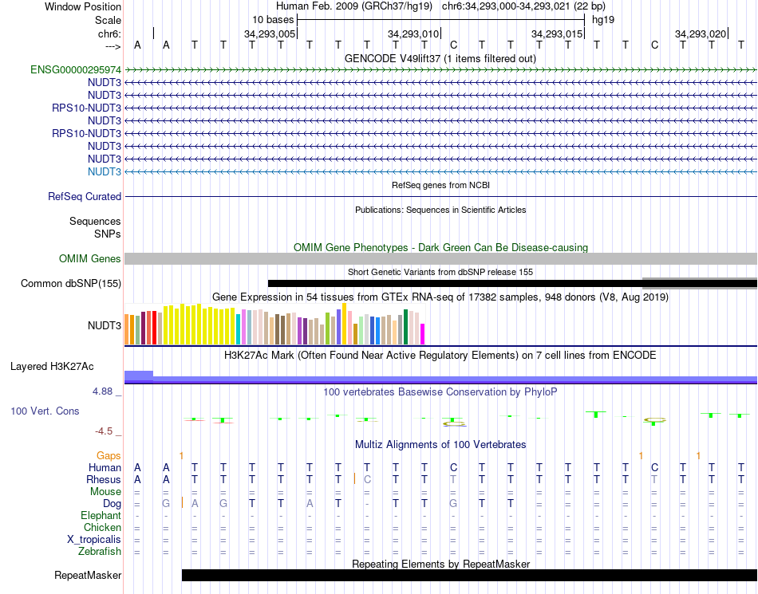The width and height of the screenshot is (758, 594).
Task: Click position marker 34,293,015
Action: pos(557,33)
